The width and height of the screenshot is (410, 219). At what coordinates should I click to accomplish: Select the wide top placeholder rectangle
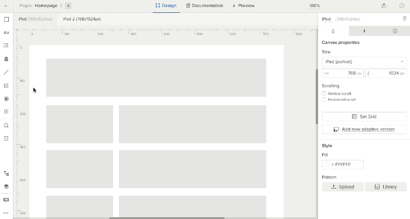(x=156, y=78)
